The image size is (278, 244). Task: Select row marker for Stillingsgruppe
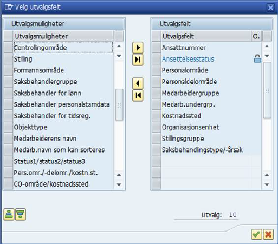pos(157,139)
